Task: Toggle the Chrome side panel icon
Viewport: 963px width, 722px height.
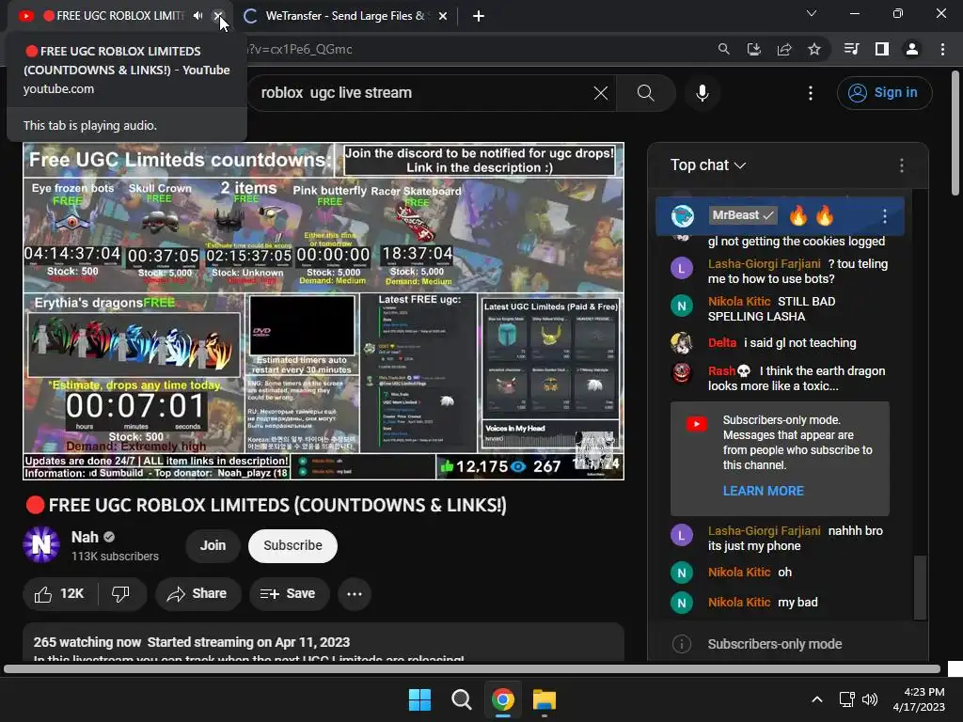Action: [x=882, y=49]
